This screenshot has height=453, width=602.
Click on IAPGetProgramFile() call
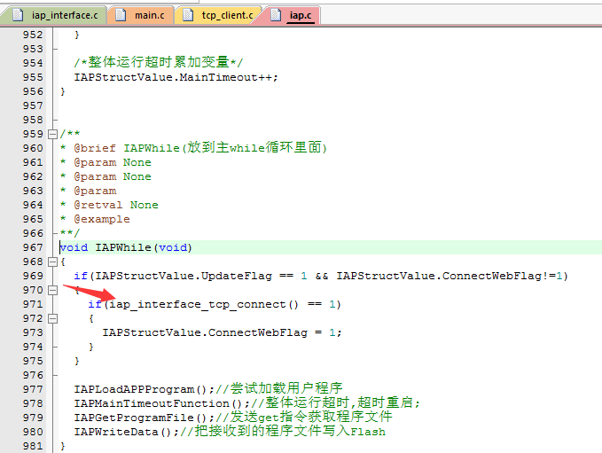pyautogui.click(x=144, y=418)
